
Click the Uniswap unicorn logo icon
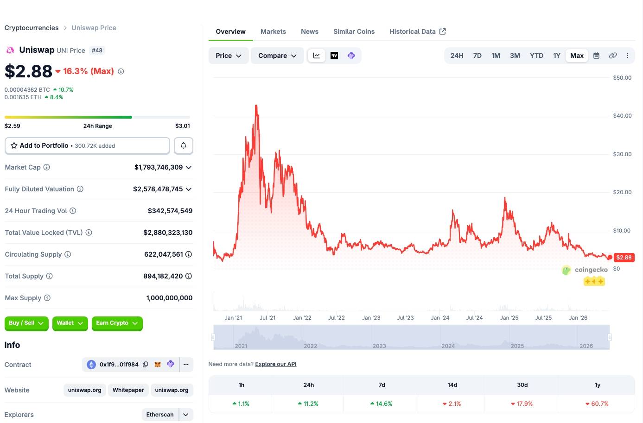point(10,50)
